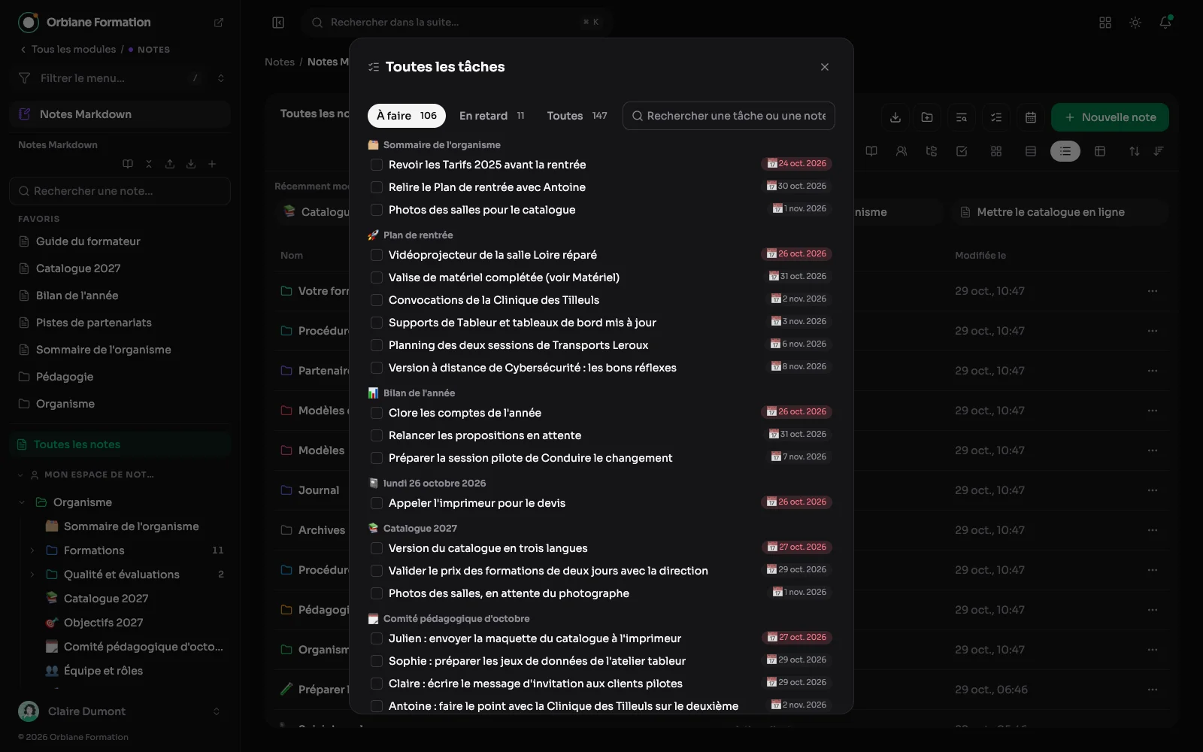Open Toutes les notes in sidebar

click(120, 444)
